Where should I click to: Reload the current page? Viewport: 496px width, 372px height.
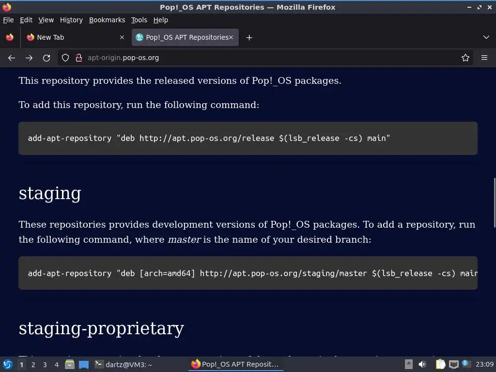coord(46,58)
